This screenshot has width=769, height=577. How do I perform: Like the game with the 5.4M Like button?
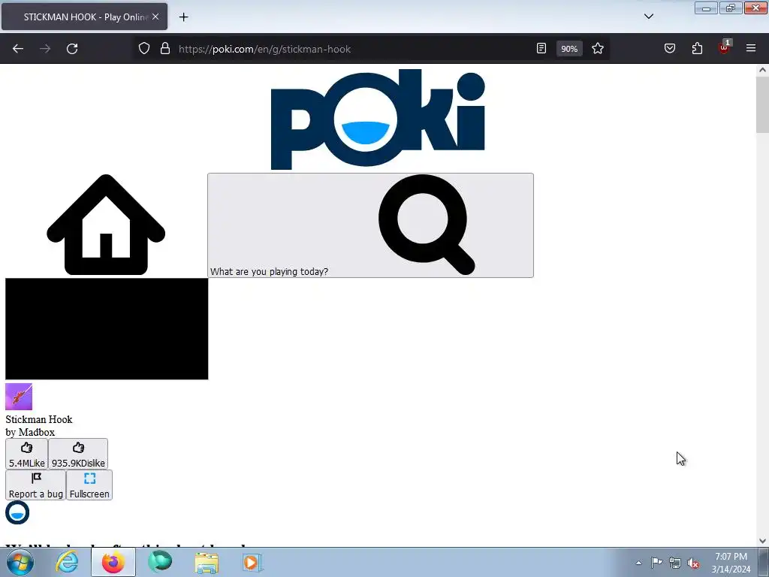[x=26, y=454]
